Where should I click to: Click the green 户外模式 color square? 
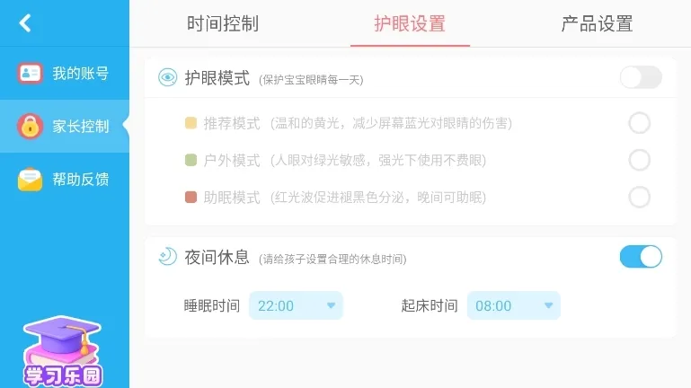pyautogui.click(x=190, y=160)
